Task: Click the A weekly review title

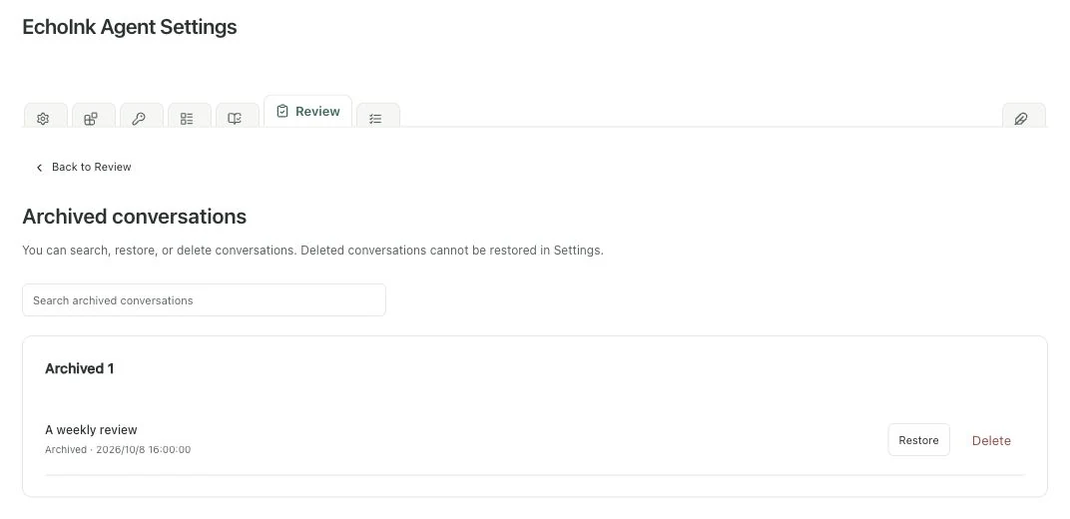Action: tap(91, 429)
